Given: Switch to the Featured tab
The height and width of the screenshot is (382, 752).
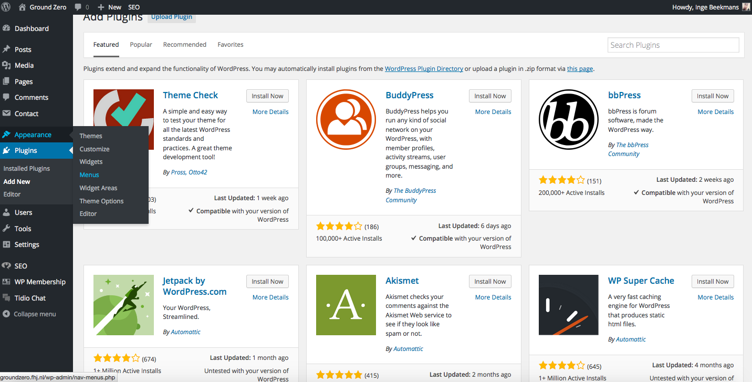Looking at the screenshot, I should tap(106, 45).
